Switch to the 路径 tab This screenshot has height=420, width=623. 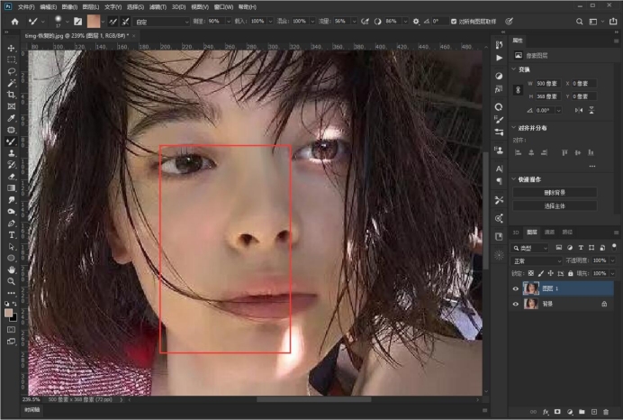click(x=567, y=233)
